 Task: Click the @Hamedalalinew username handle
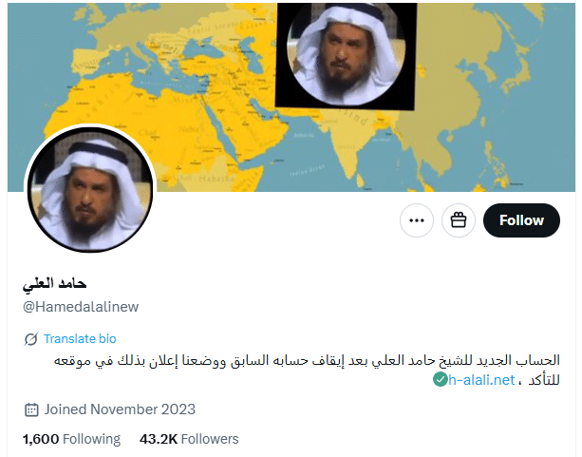tap(81, 307)
